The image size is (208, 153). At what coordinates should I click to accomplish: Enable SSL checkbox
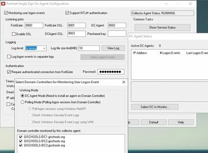(x=14, y=34)
